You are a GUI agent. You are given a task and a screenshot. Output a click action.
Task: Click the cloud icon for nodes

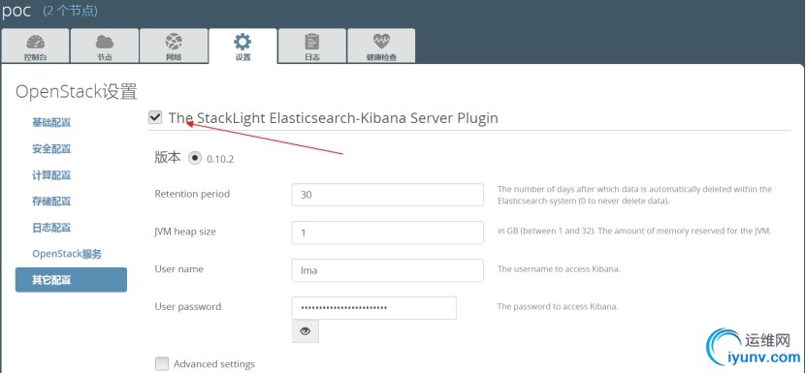pos(105,42)
